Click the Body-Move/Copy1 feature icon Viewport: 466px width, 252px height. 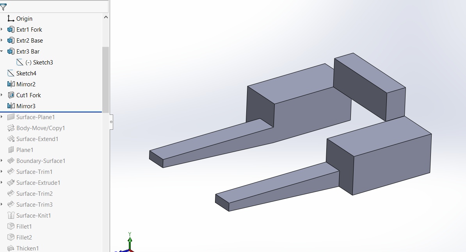tap(11, 128)
